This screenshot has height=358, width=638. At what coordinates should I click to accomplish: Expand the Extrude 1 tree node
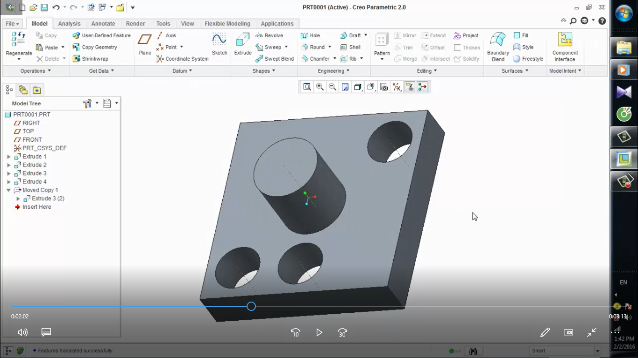click(9, 157)
